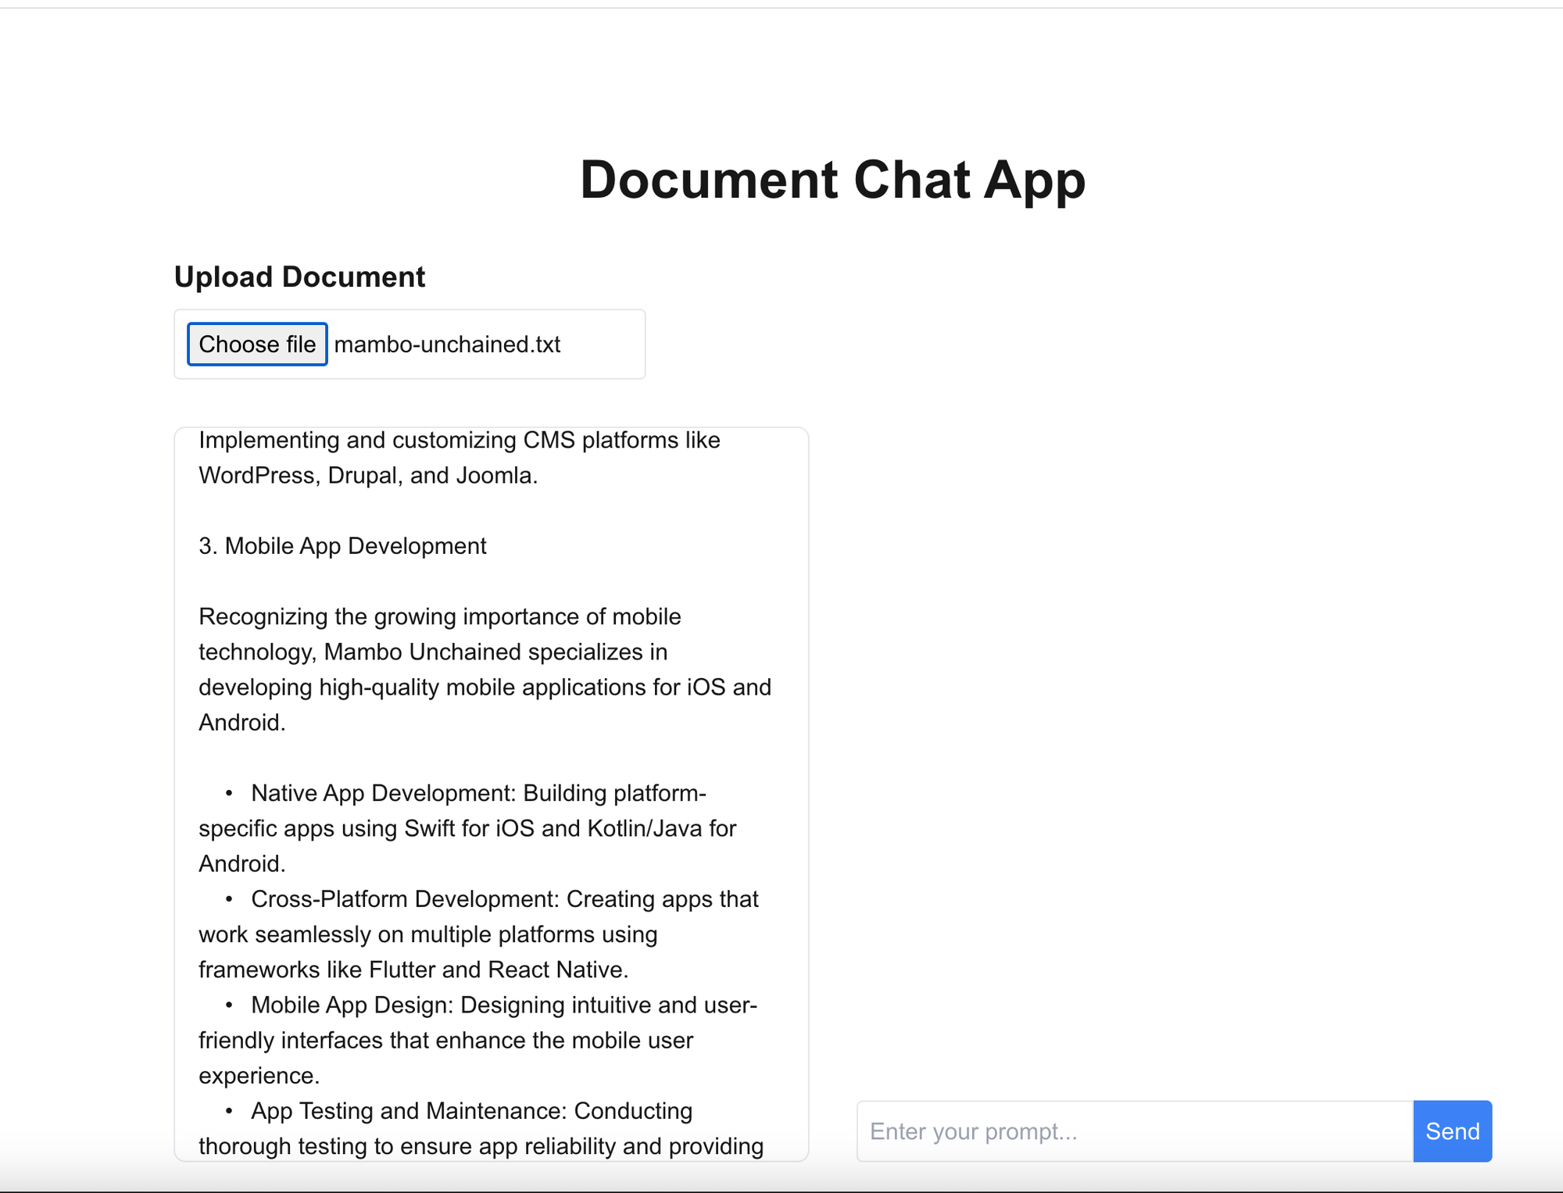Click the Document Chat App title
Viewport: 1563px width, 1193px height.
832,180
